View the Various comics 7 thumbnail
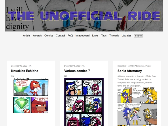168x126 pixels. click(x=84, y=102)
